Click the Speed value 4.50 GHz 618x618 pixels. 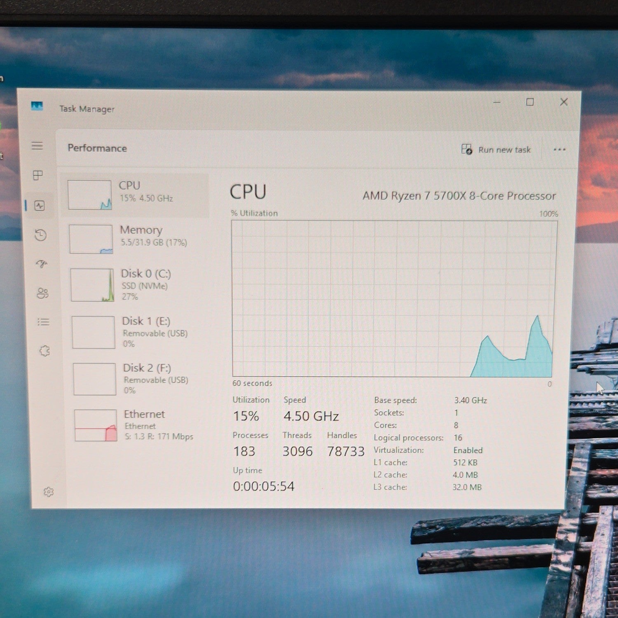pyautogui.click(x=311, y=416)
